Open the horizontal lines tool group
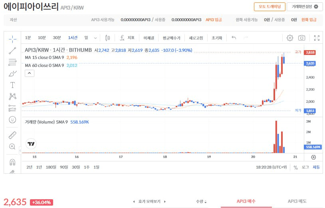 point(12,62)
